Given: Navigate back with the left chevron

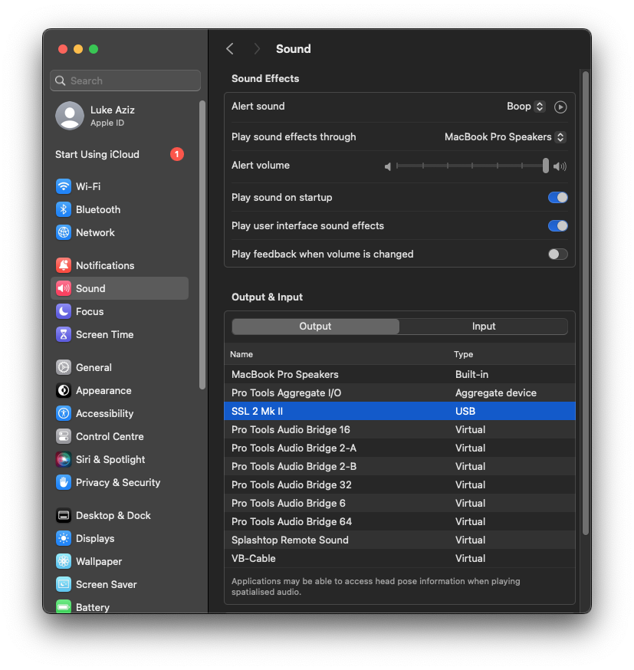Looking at the screenshot, I should [x=230, y=49].
